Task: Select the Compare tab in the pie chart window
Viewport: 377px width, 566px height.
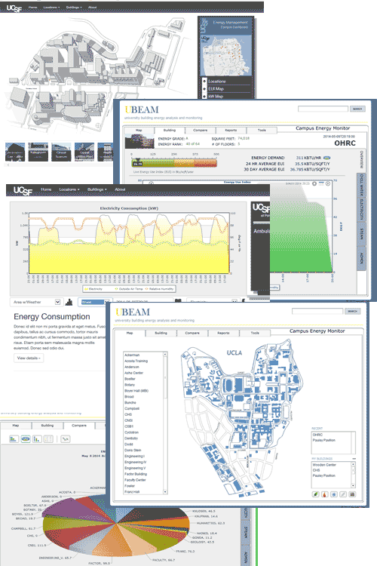Action: pos(79,426)
